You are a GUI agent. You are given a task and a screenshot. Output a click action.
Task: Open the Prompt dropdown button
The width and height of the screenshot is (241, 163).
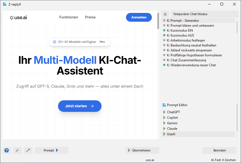[x=51, y=150]
